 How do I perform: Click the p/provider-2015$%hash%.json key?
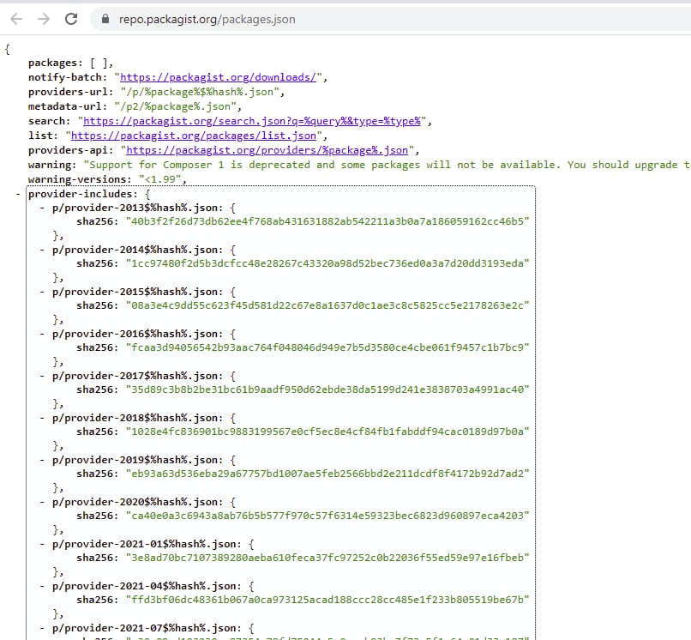pos(138,292)
